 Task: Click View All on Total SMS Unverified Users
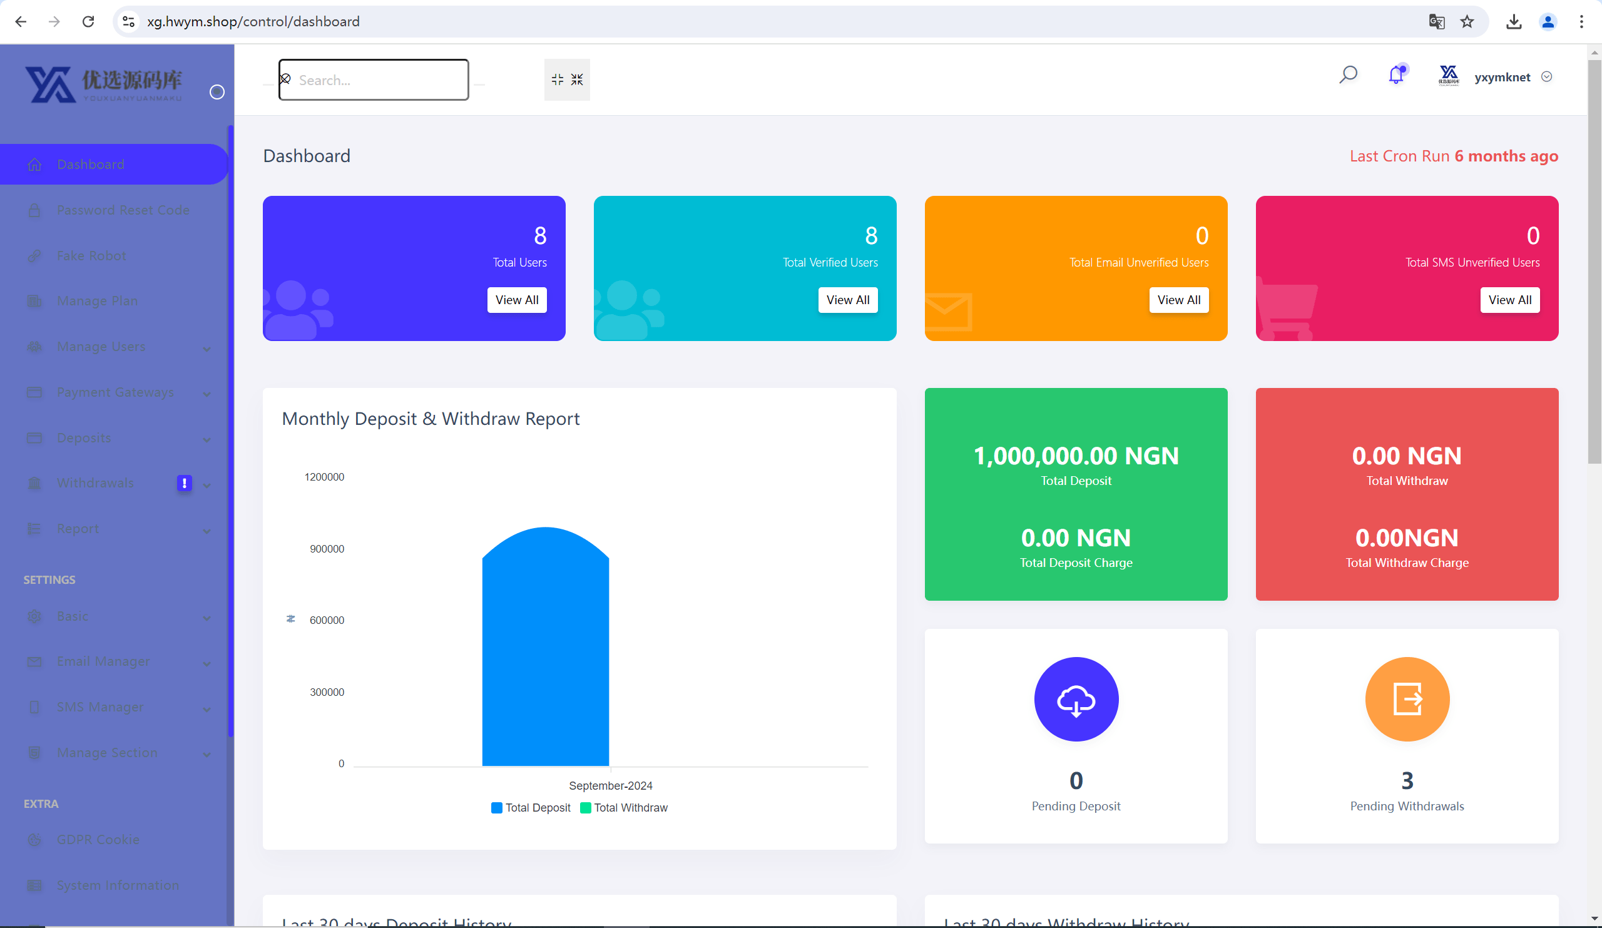(1510, 300)
